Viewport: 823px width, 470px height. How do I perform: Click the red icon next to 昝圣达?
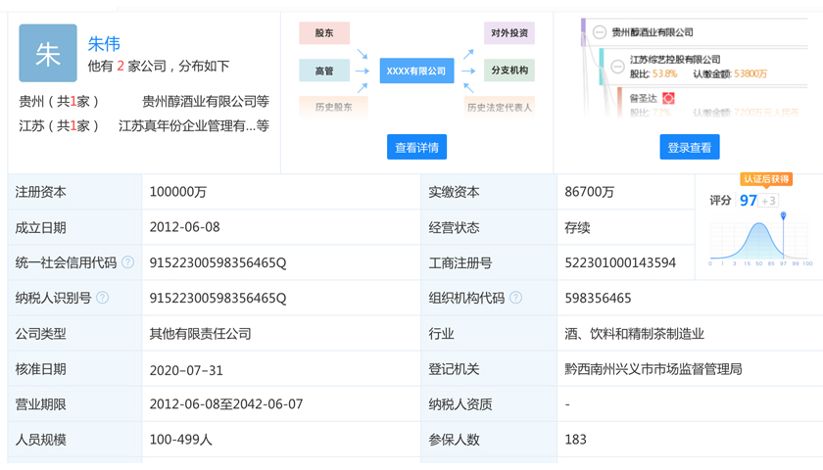[x=668, y=98]
